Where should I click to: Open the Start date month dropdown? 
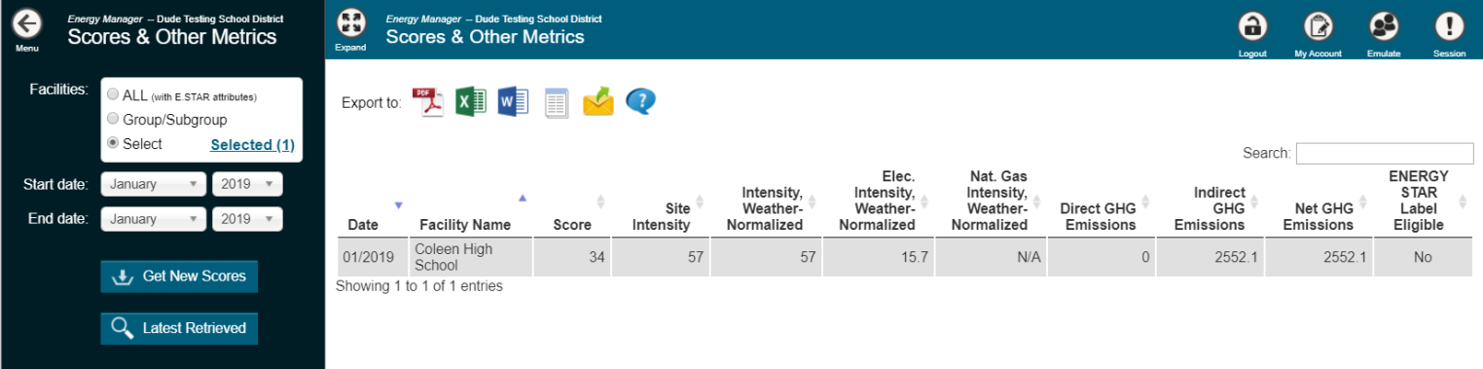(154, 184)
